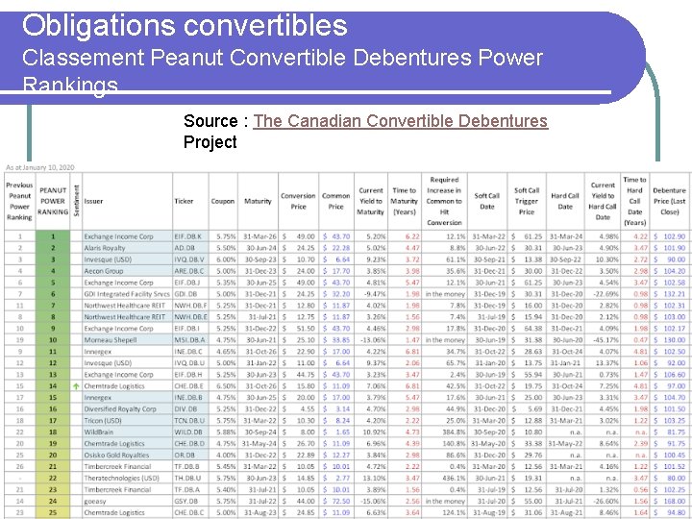The height and width of the screenshot is (519, 692).
Task: Click the EIF.DB.K ticker cell
Action: [190, 236]
